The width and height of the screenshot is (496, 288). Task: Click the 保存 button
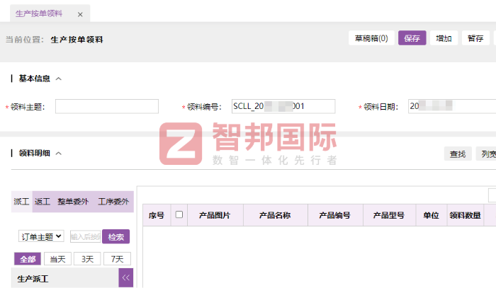pos(412,38)
